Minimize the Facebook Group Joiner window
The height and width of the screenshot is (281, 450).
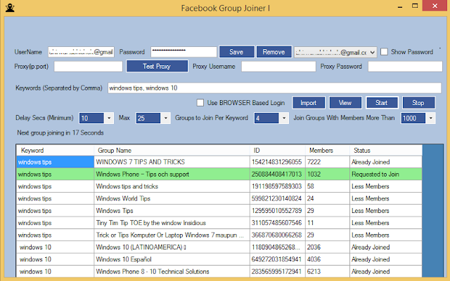pos(400,7)
